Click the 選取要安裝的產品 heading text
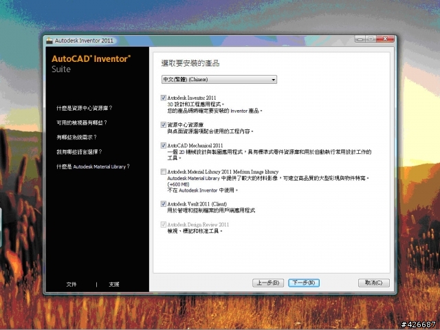This screenshot has width=440, height=330. (190, 63)
